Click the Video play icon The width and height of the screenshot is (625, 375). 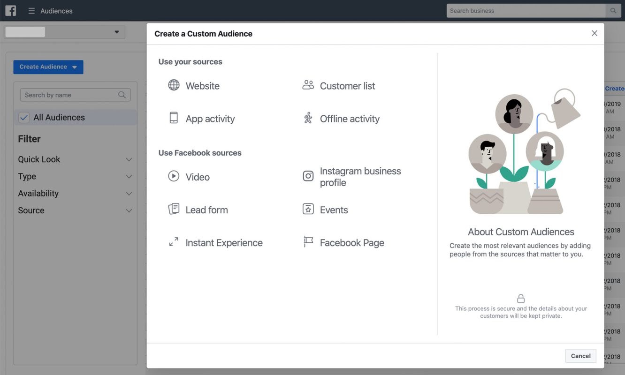pyautogui.click(x=174, y=176)
